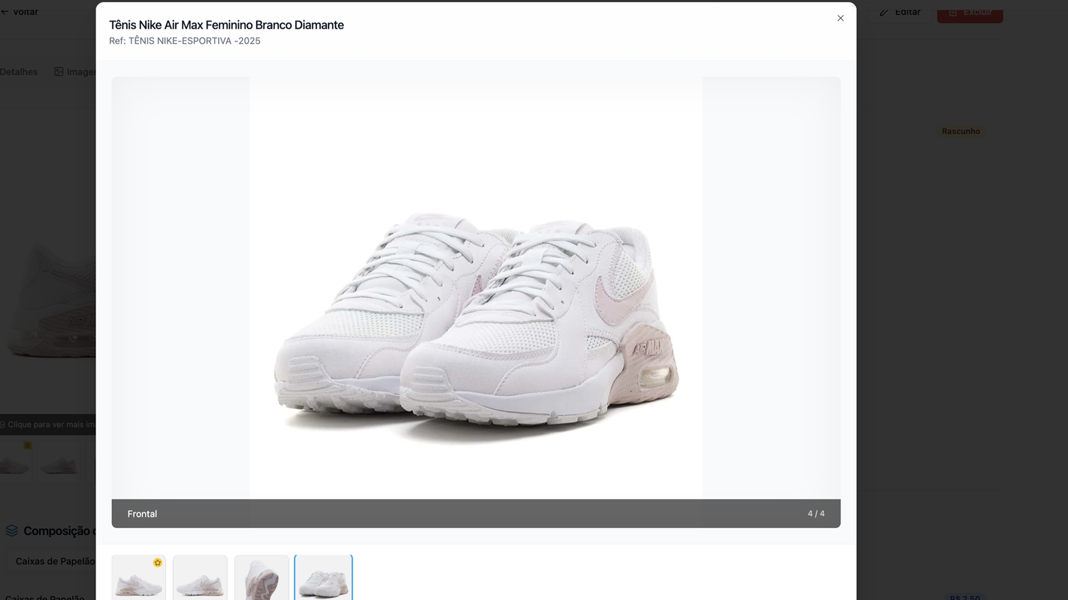
Task: Switch to the Imagens tab
Action: [x=76, y=72]
